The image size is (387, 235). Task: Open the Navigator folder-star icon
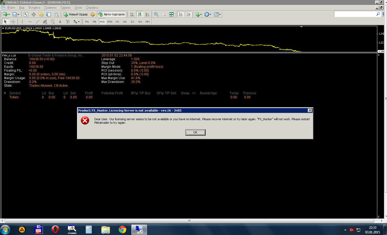pyautogui.click(x=41, y=14)
